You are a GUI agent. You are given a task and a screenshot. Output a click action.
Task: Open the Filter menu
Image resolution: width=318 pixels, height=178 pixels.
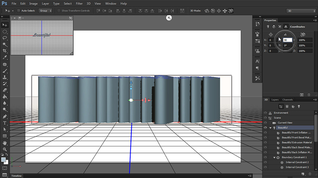point(79,3)
